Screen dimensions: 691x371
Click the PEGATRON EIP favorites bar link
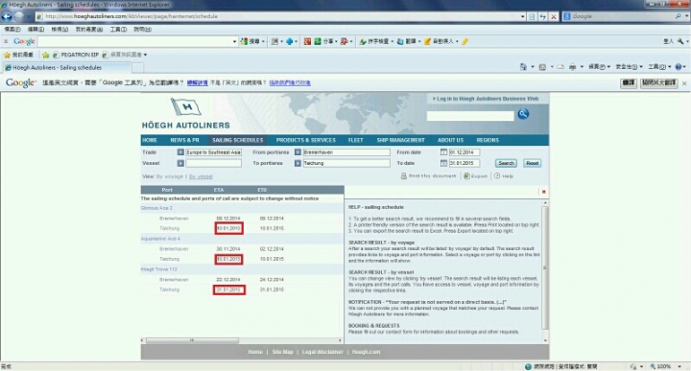pyautogui.click(x=76, y=55)
